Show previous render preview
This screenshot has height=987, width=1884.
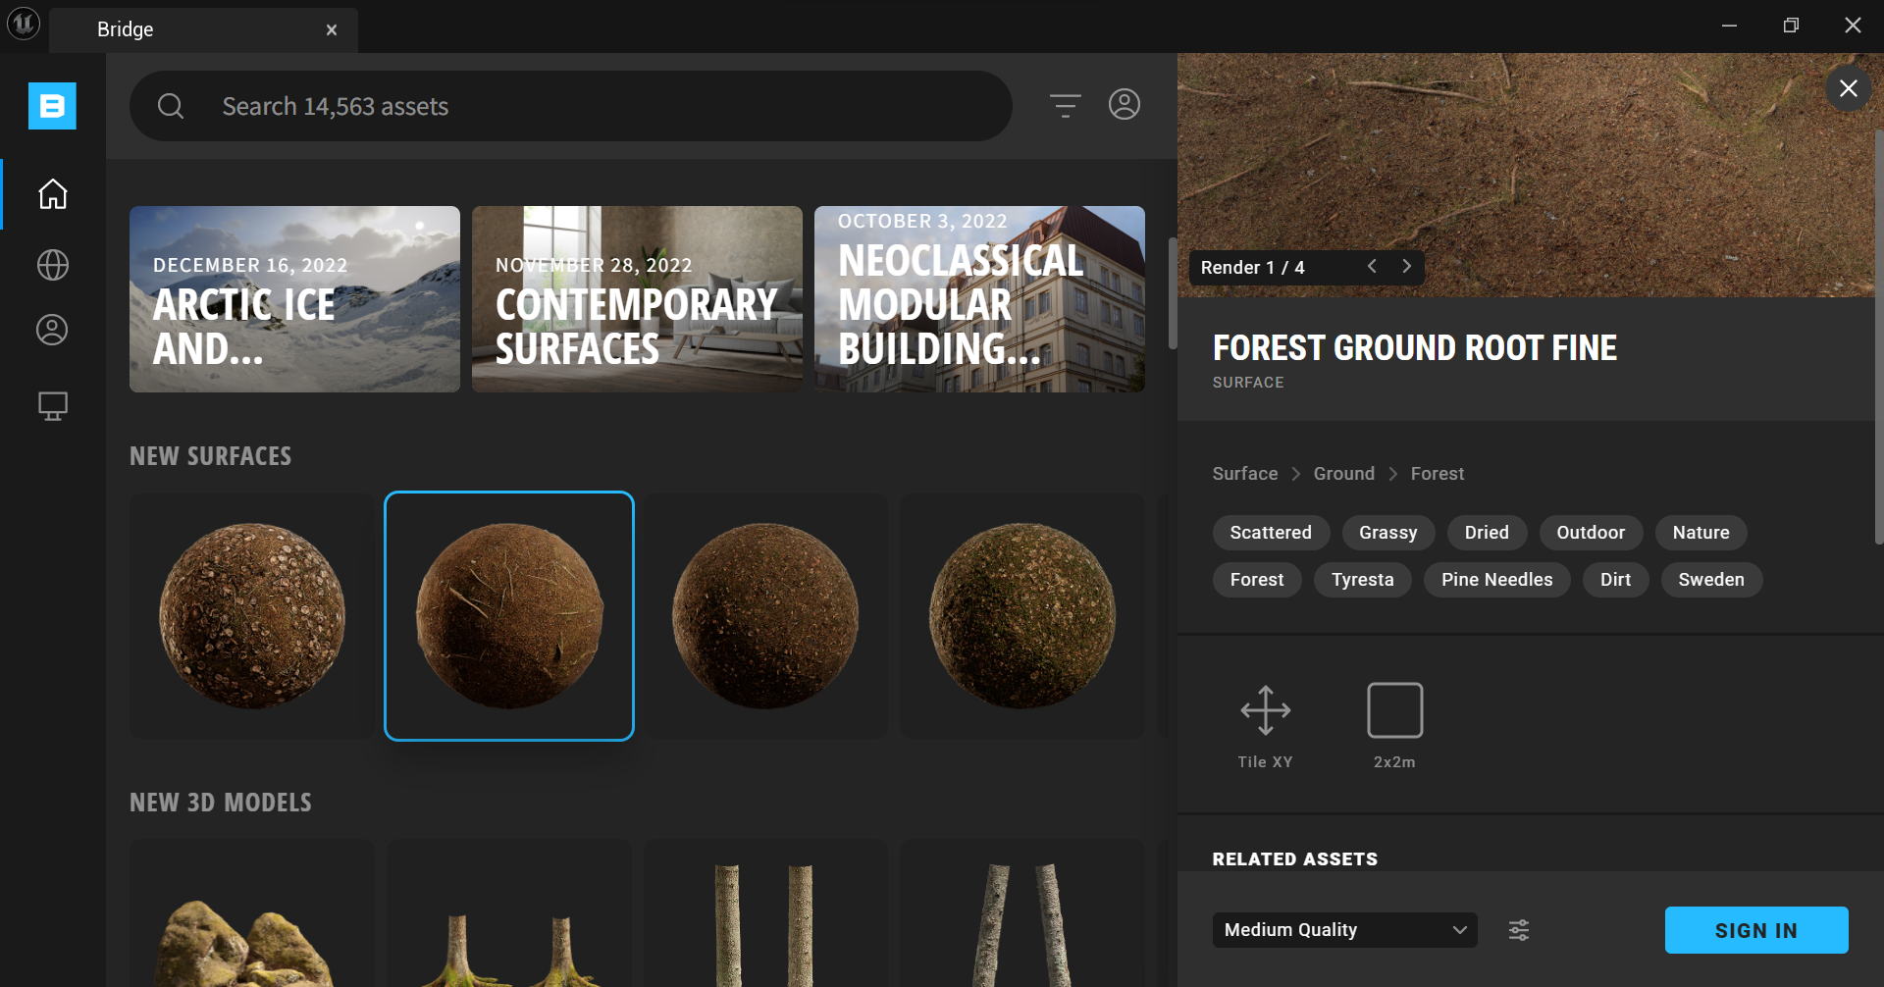[1372, 267]
